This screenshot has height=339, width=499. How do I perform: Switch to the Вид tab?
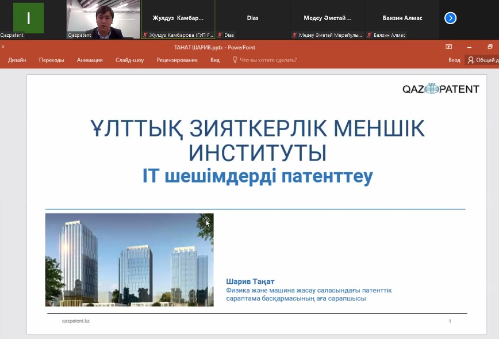point(215,60)
